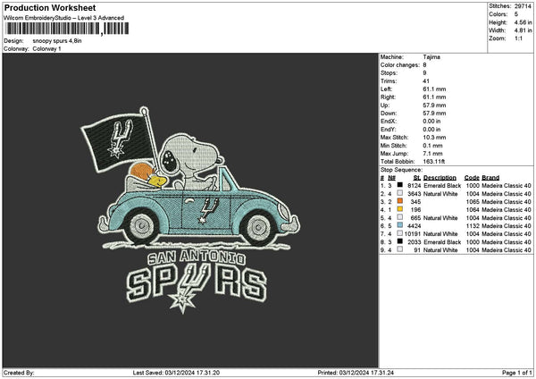
Task: Click the barcode under the worksheet title
Action: point(67,29)
